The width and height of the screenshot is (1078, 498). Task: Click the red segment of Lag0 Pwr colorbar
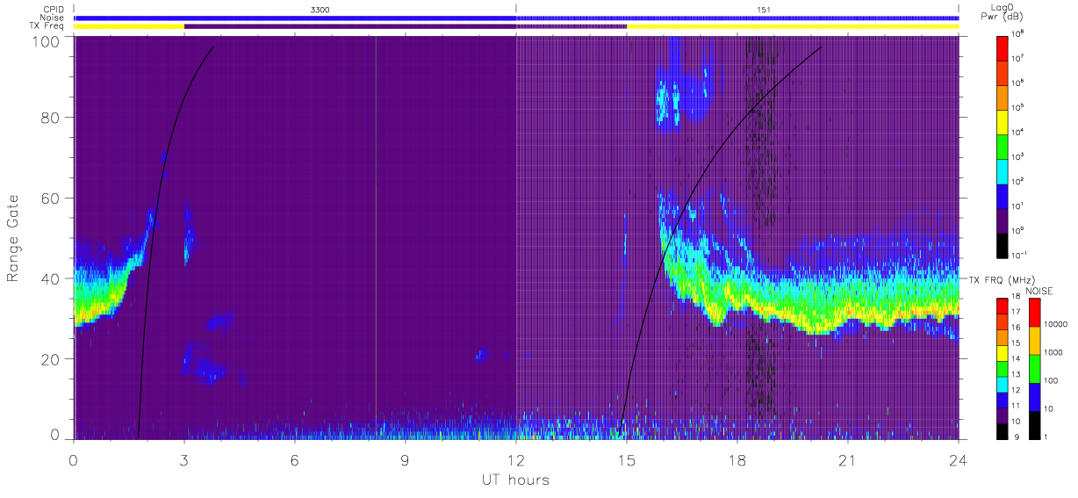[1003, 47]
